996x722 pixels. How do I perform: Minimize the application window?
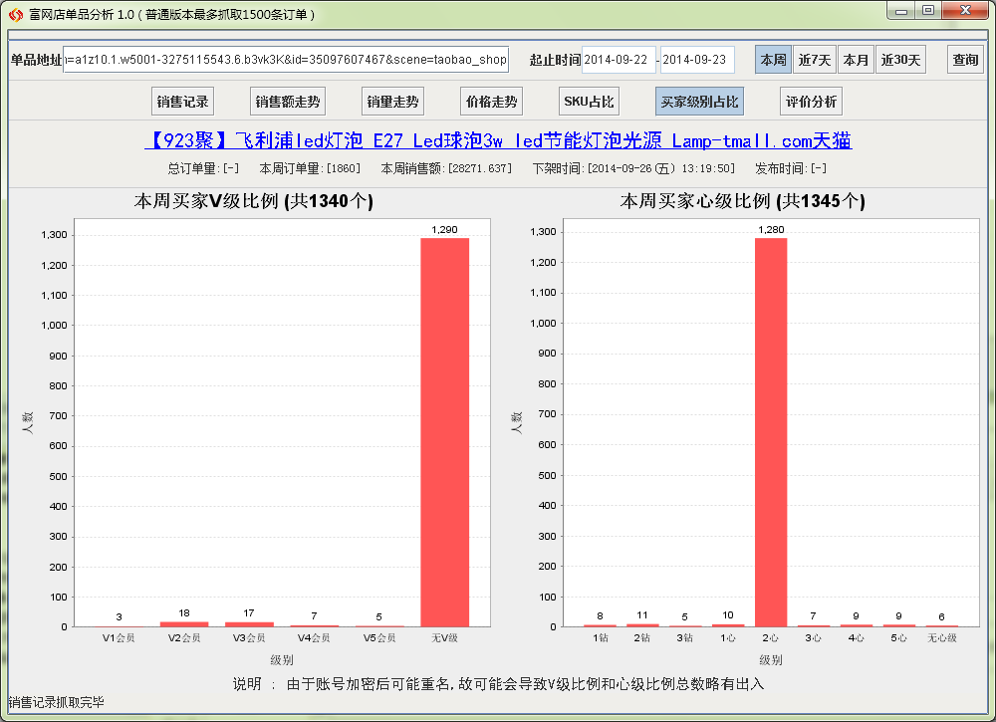901,11
